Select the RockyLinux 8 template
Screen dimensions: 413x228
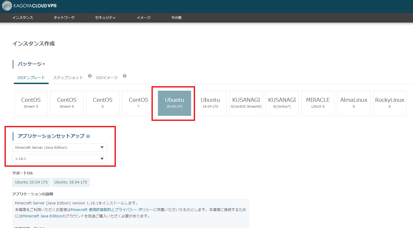tap(390, 103)
